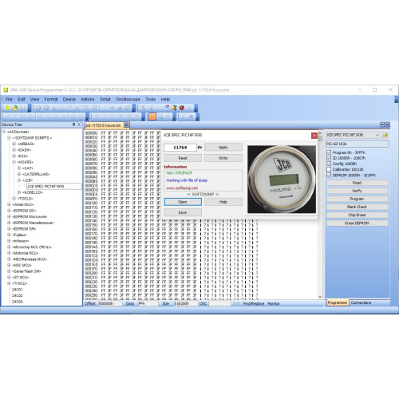Click the red bug icon in toolbar

(x=182, y=108)
